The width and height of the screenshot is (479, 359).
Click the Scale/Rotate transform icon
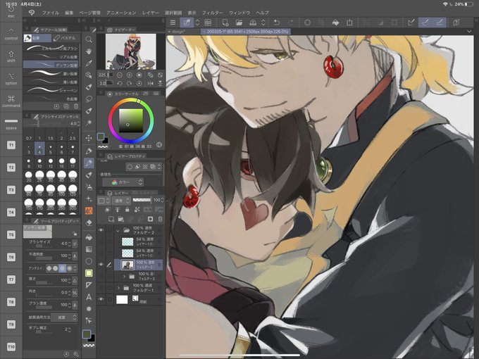pyautogui.click(x=349, y=23)
